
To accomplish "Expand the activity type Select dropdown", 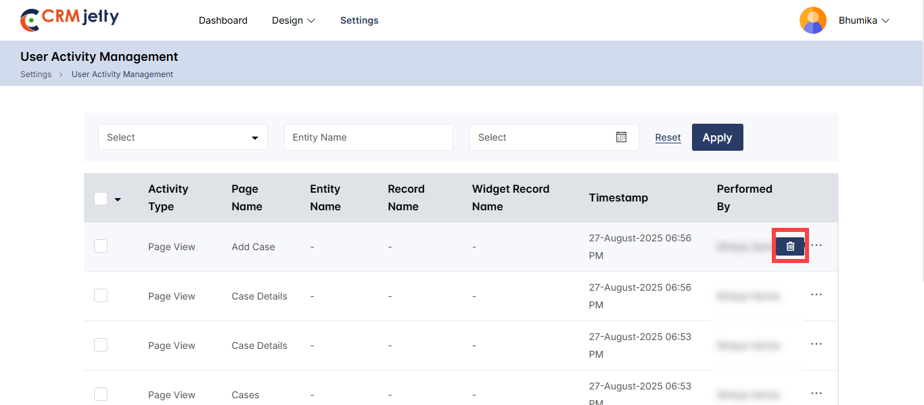I will (x=183, y=137).
